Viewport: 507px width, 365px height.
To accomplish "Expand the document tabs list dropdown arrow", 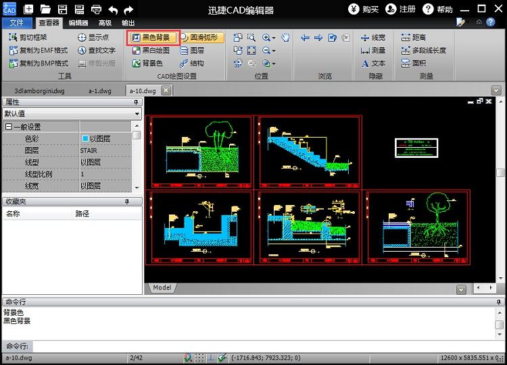I will 496,90.
